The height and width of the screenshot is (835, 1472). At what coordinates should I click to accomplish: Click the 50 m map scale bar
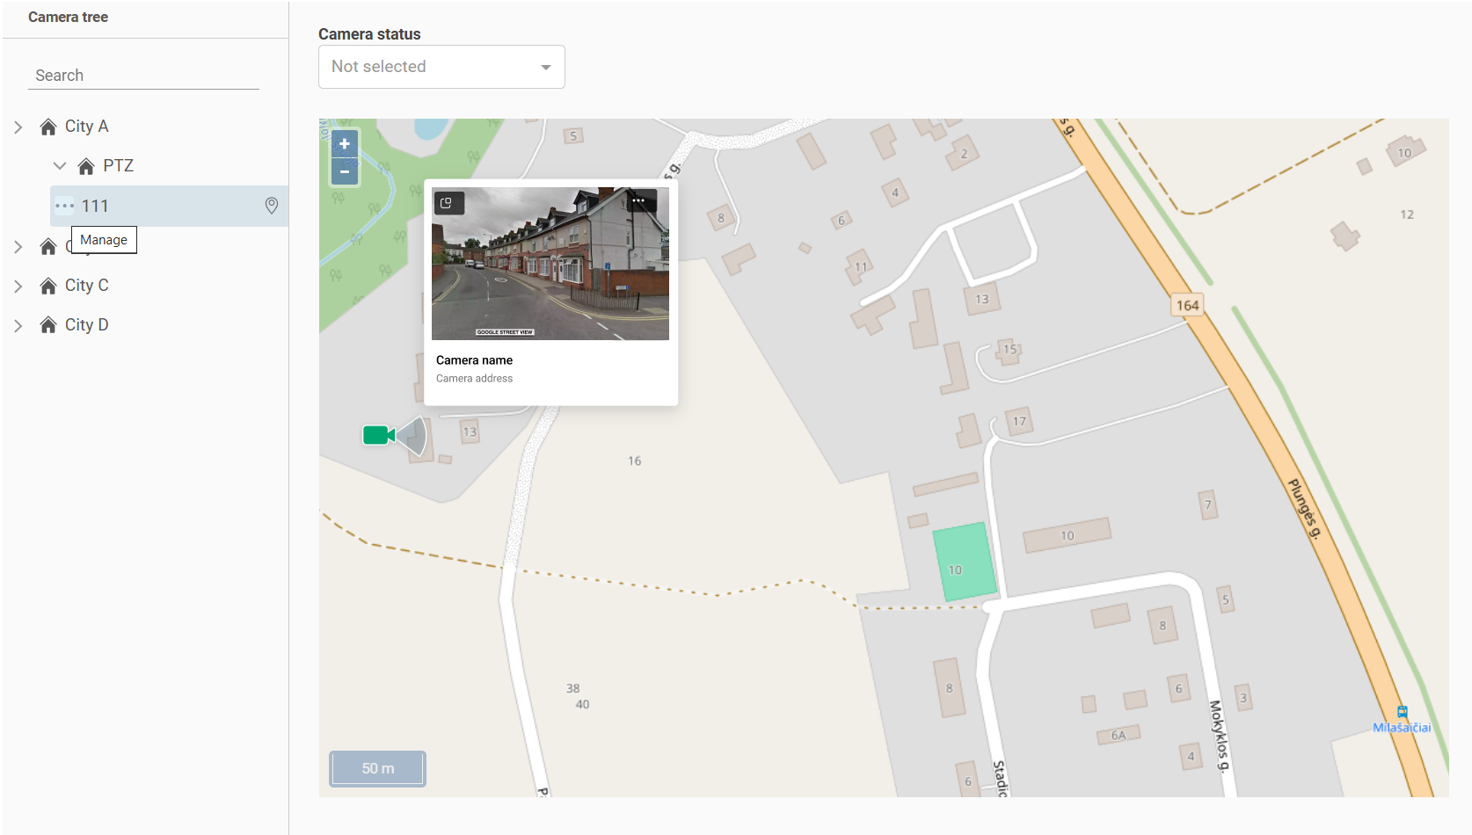(378, 768)
